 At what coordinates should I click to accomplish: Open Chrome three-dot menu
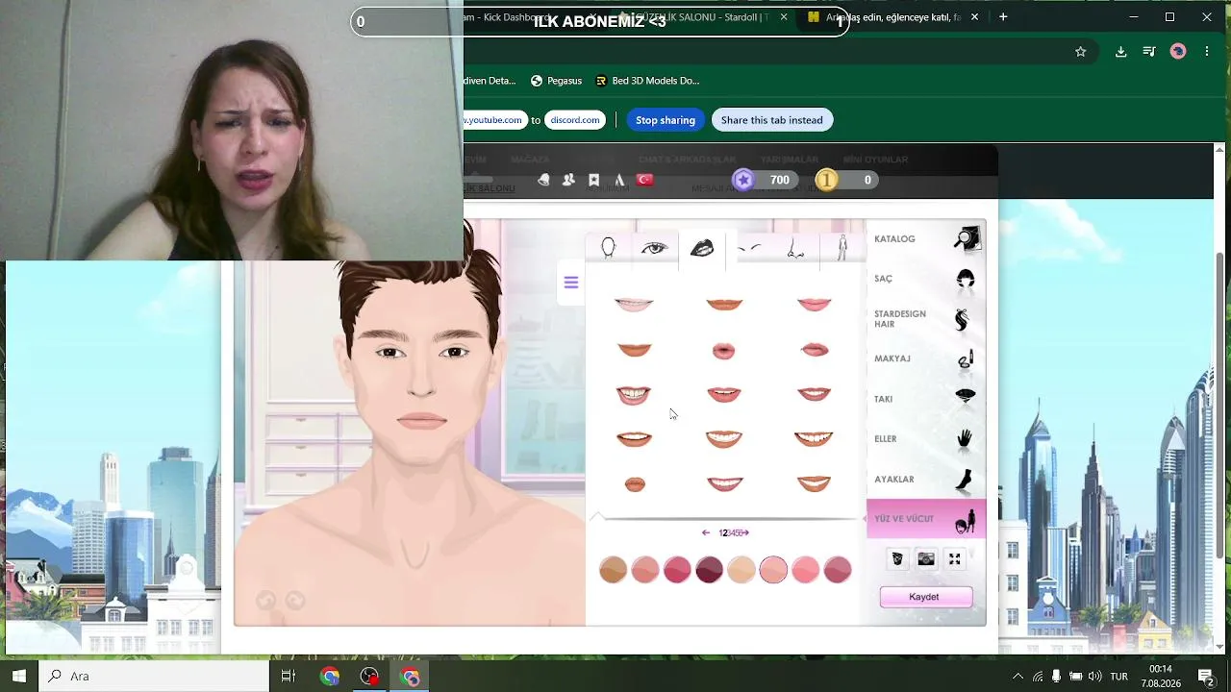pyautogui.click(x=1207, y=52)
